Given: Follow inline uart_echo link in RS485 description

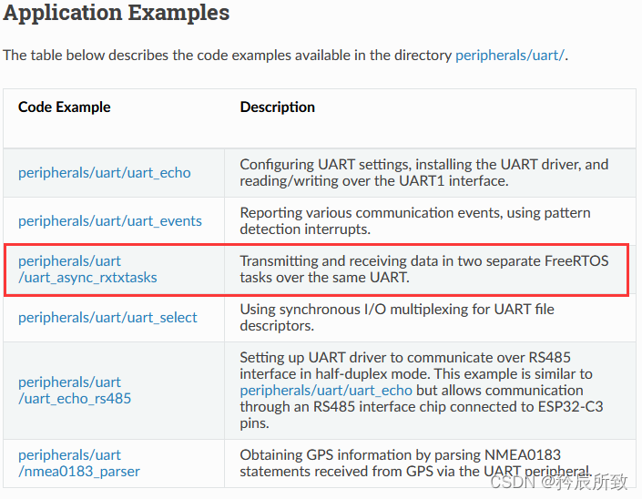Looking at the screenshot, I should click(326, 391).
